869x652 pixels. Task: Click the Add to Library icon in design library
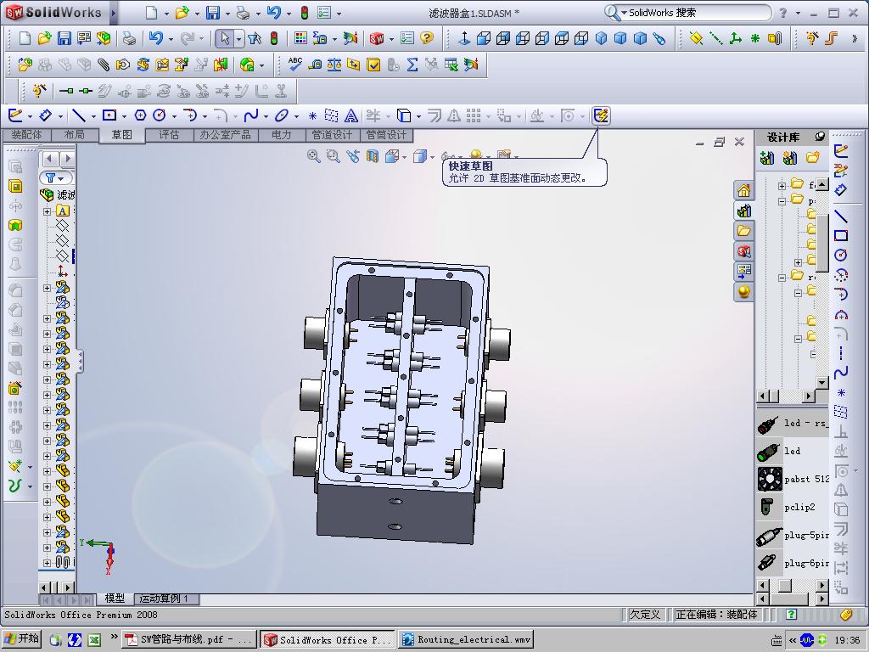coord(767,158)
